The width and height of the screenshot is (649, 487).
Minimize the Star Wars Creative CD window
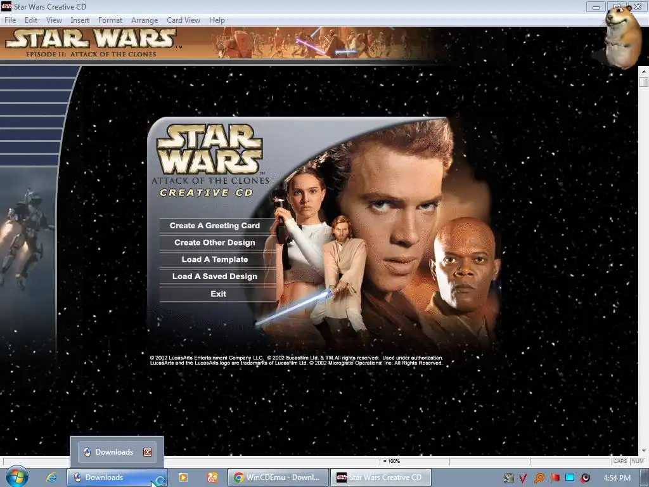click(x=596, y=7)
